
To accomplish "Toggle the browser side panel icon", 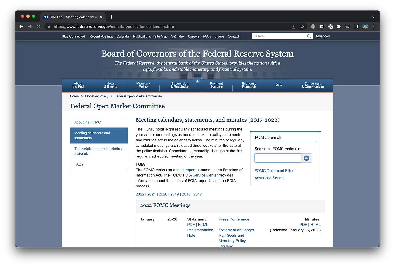I will 356,27.
